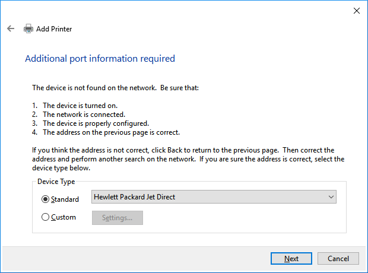Image resolution: width=368 pixels, height=273 pixels.
Task: Click the Standard option label text
Action: click(65, 199)
